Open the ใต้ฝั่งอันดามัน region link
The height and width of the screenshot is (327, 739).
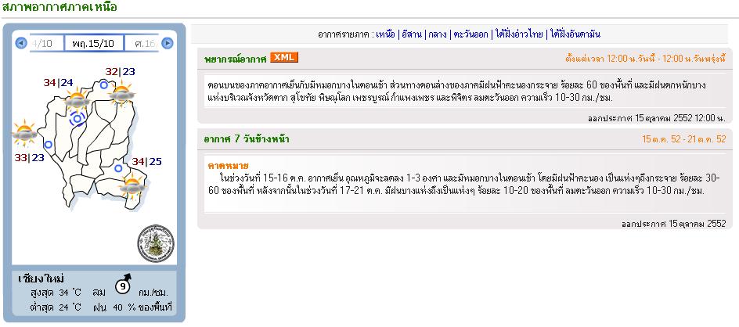[575, 34]
